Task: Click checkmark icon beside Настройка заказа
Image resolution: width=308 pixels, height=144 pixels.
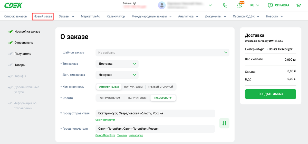Action: point(10,32)
